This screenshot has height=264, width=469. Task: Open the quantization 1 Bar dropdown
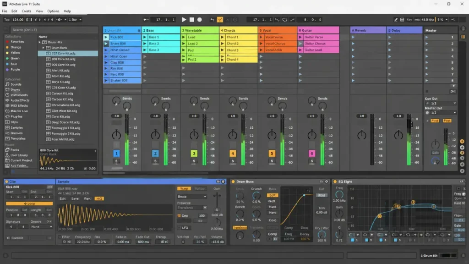75,20
